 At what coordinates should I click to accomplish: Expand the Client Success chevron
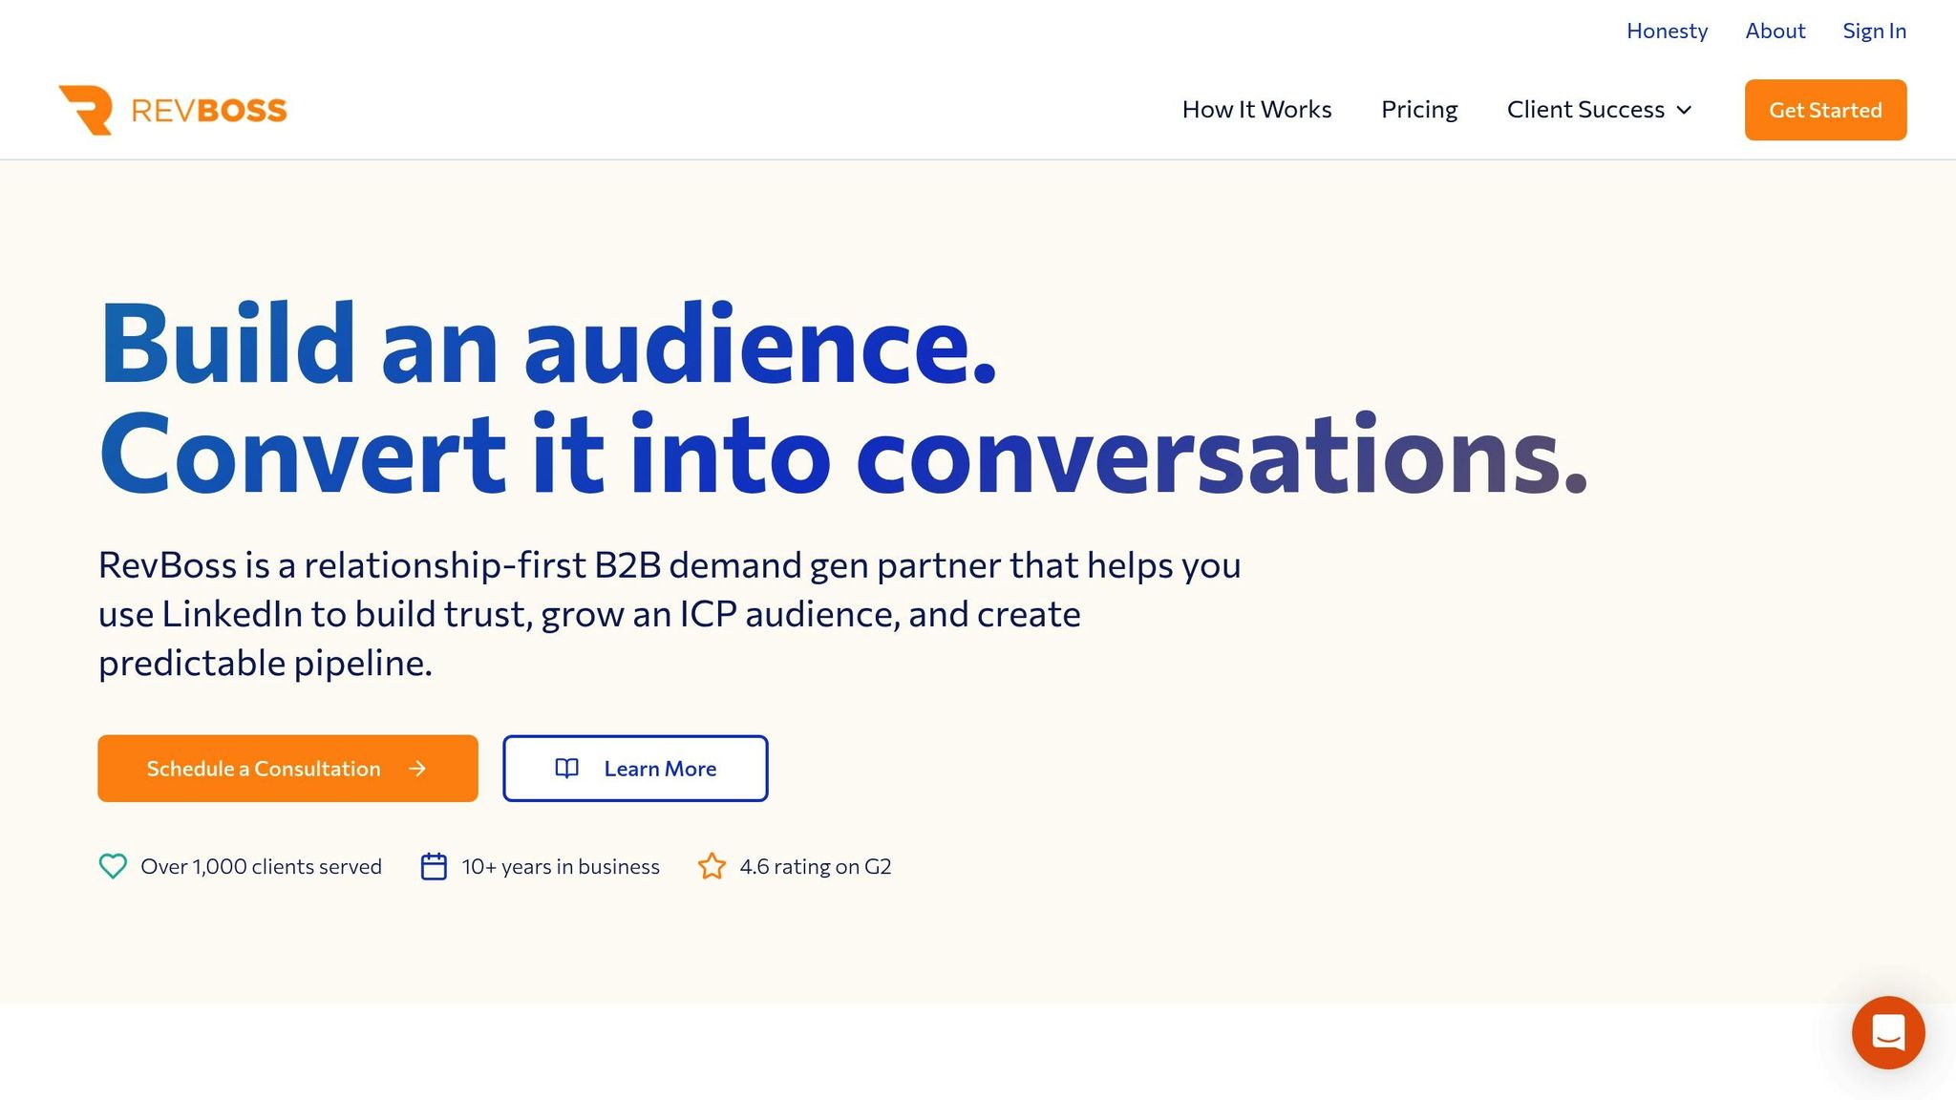click(x=1685, y=111)
